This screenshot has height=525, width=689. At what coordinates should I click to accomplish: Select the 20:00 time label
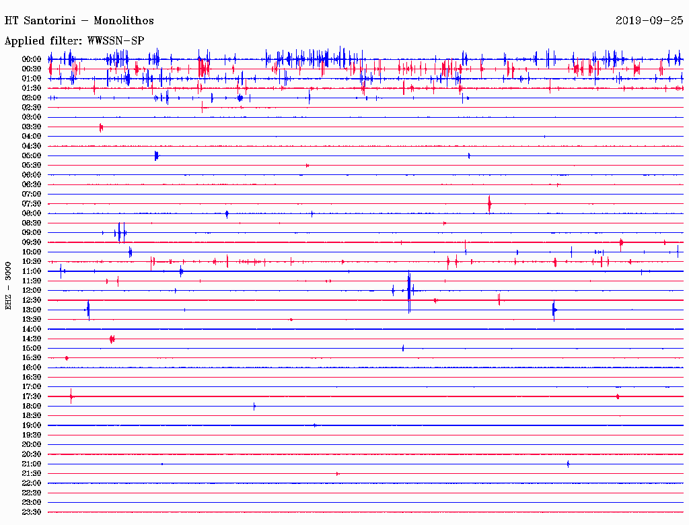[x=32, y=444]
